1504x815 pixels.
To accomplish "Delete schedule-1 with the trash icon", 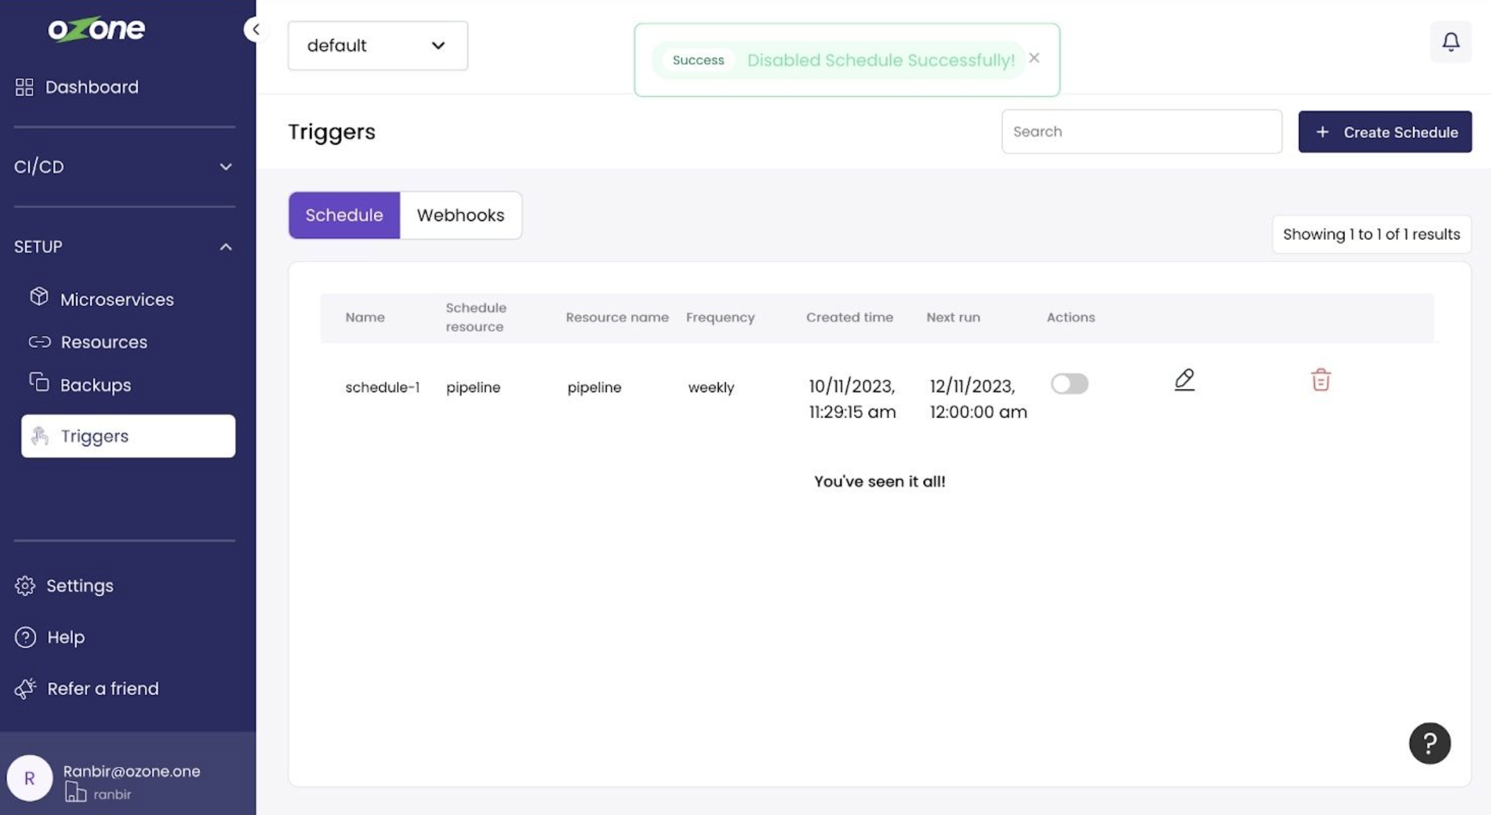I will tap(1320, 380).
